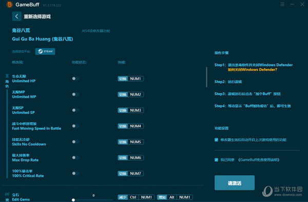The width and height of the screenshot is (308, 202).
Task: Click the GameBuff logo icon
Action: click(x=9, y=4)
